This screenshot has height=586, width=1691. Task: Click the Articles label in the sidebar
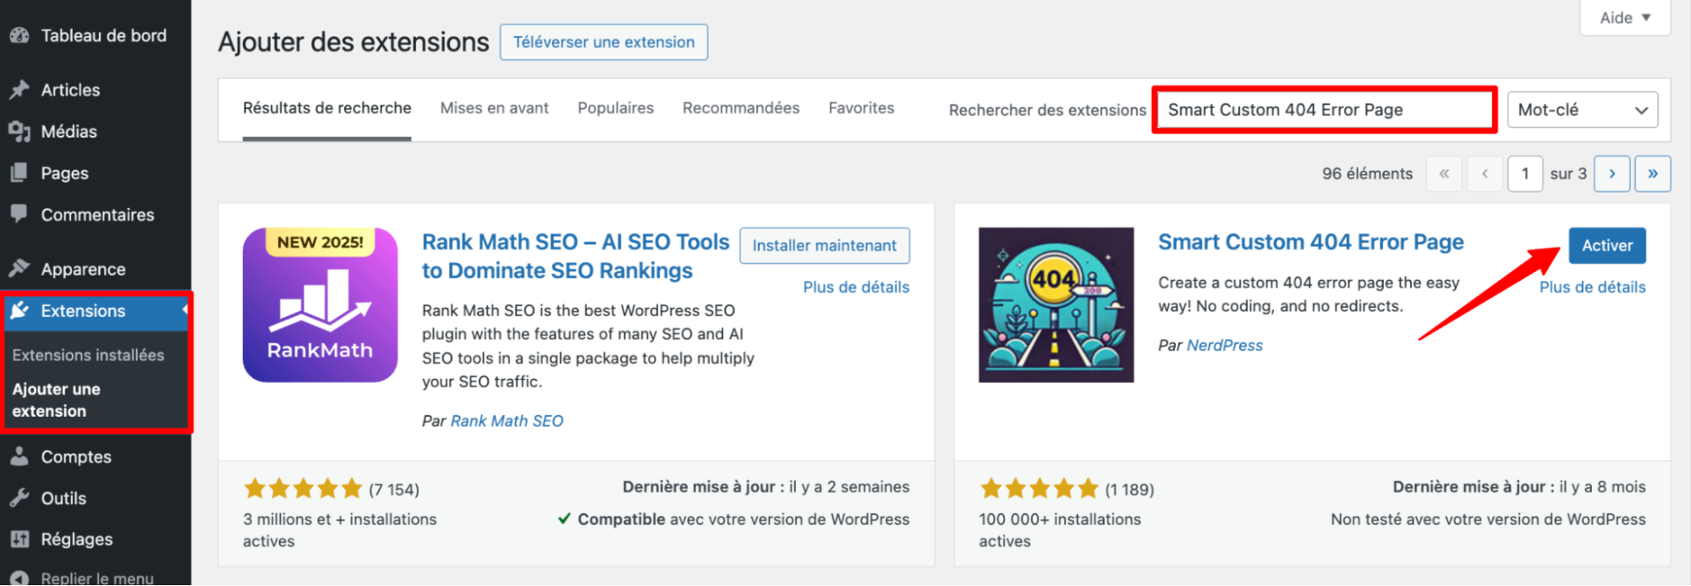tap(70, 90)
